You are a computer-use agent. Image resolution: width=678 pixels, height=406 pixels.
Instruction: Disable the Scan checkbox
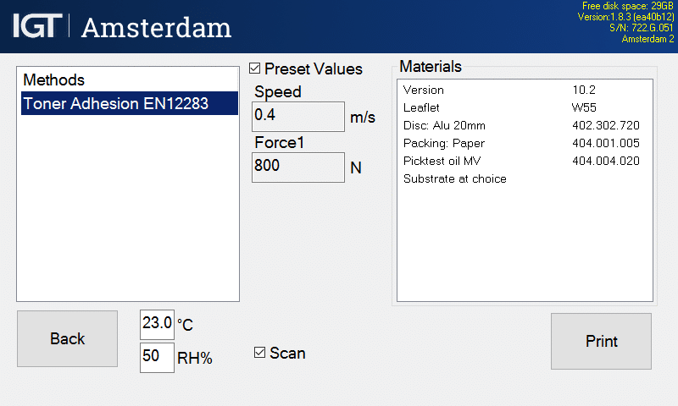coord(260,353)
